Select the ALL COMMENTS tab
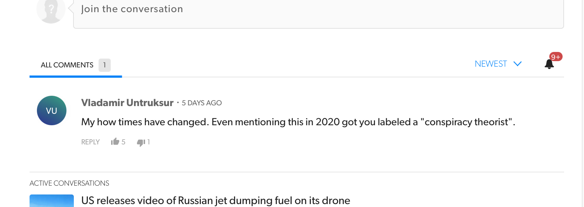The height and width of the screenshot is (207, 584). (x=67, y=65)
